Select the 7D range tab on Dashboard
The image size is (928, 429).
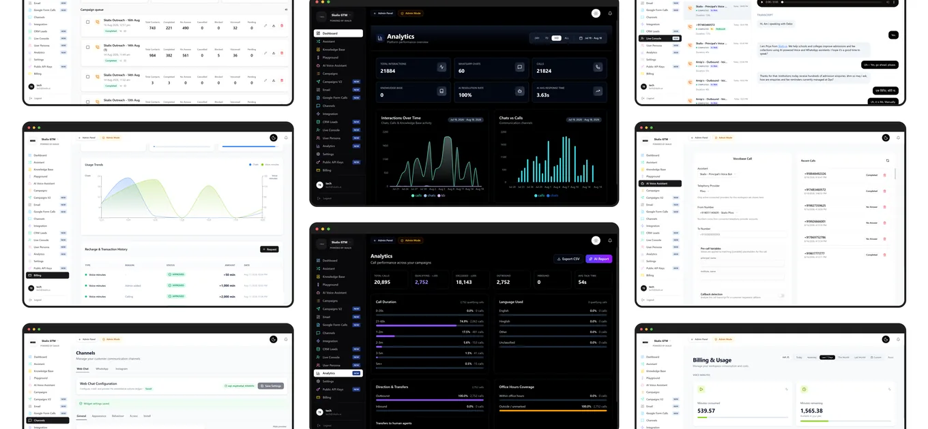(547, 38)
